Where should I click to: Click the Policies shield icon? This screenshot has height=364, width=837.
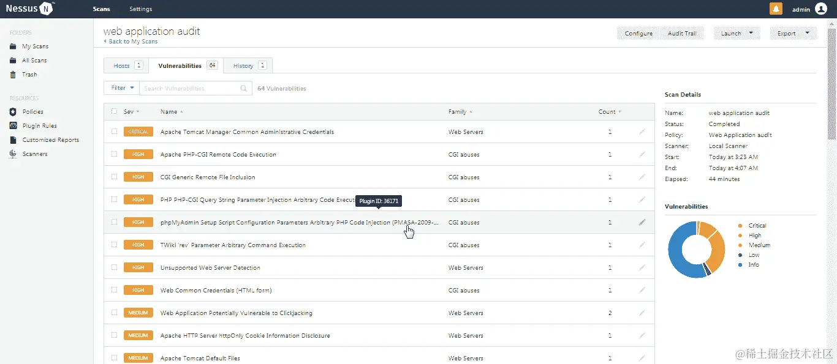click(13, 112)
